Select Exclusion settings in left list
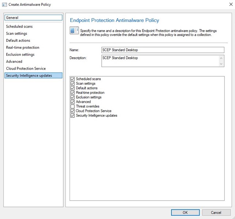This screenshot has height=219, width=235. [x=33, y=55]
